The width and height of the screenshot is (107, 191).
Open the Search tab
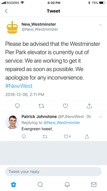[x=40, y=184]
